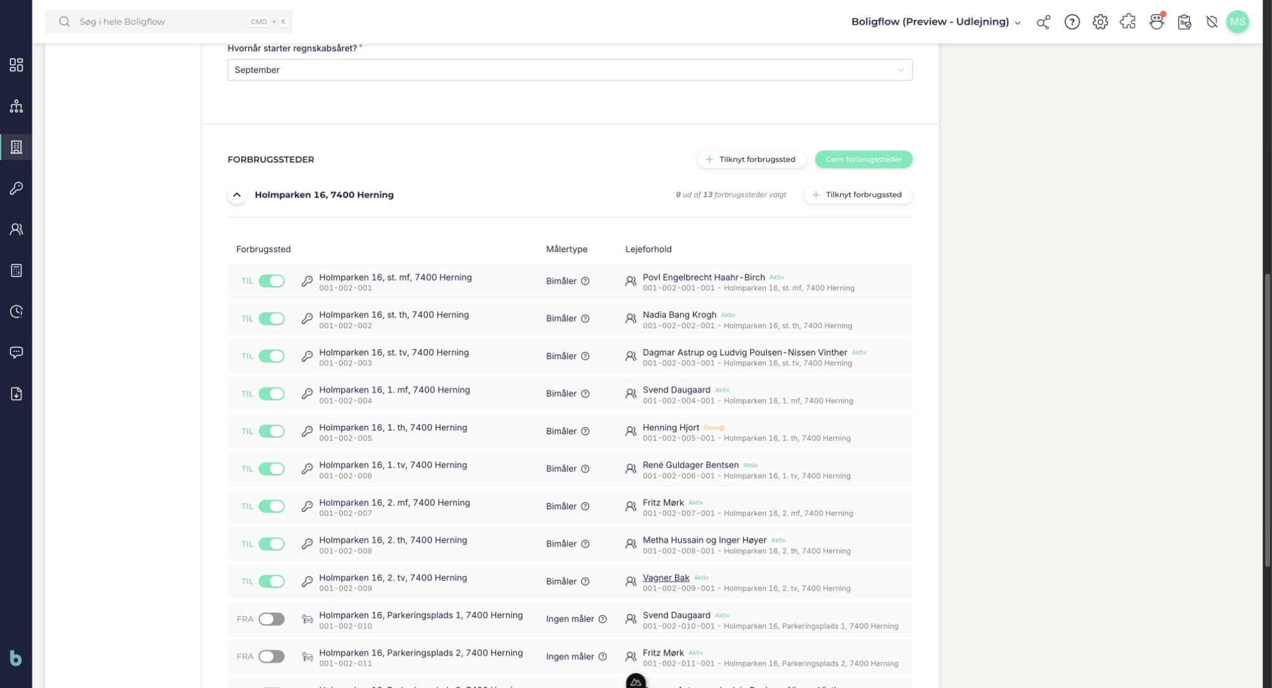Open Boligflow (Preview - Udlejning) workspace switcher

pyautogui.click(x=936, y=22)
